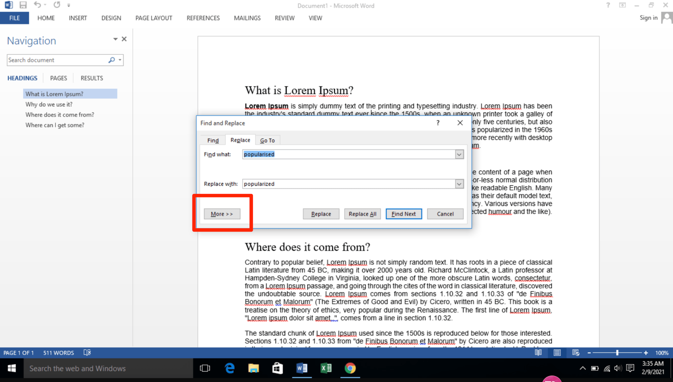The width and height of the screenshot is (673, 382).
Task: Click the Replace tab in dialog
Action: (239, 140)
